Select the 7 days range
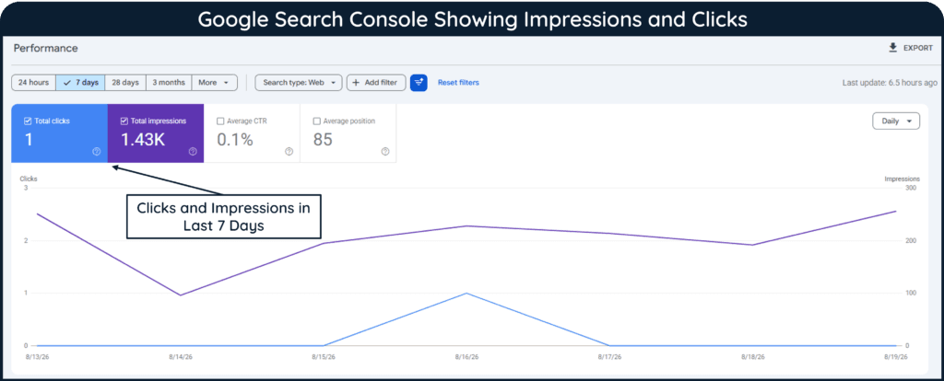Viewport: 944px width, 381px height. (x=81, y=82)
